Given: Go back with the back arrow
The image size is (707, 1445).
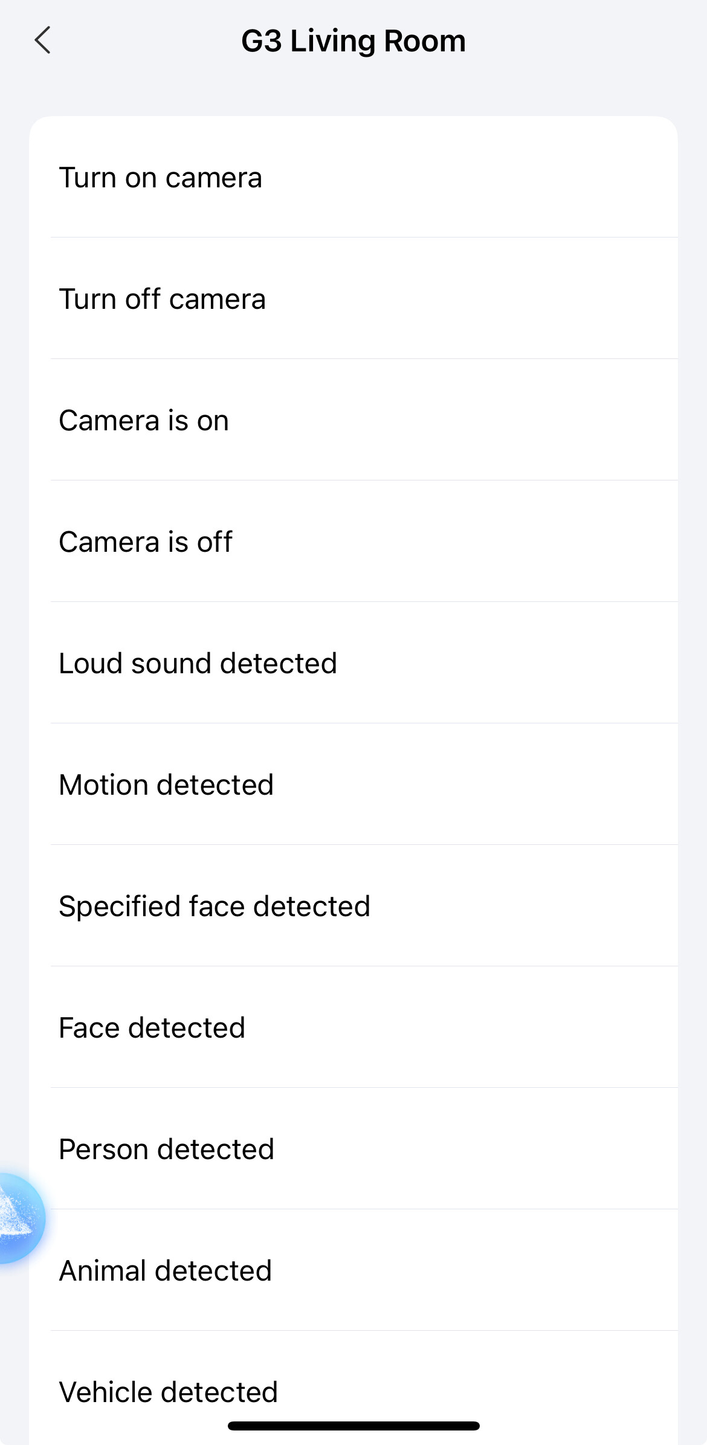Looking at the screenshot, I should click(x=42, y=40).
